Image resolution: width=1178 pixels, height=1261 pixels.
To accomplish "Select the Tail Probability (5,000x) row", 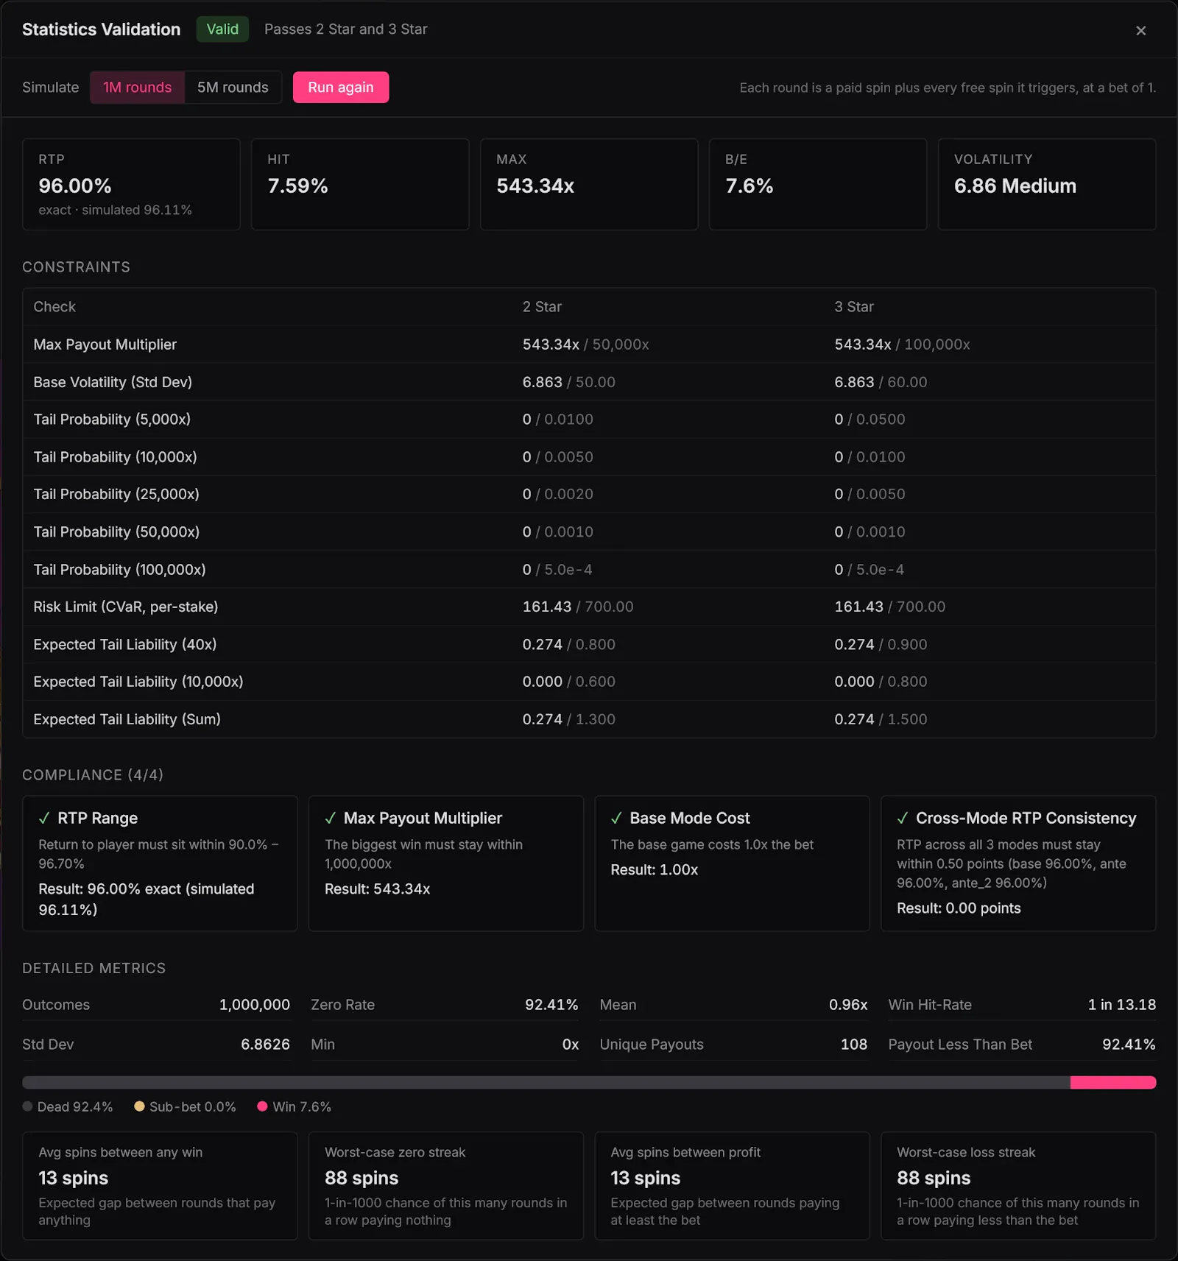I will coord(589,420).
